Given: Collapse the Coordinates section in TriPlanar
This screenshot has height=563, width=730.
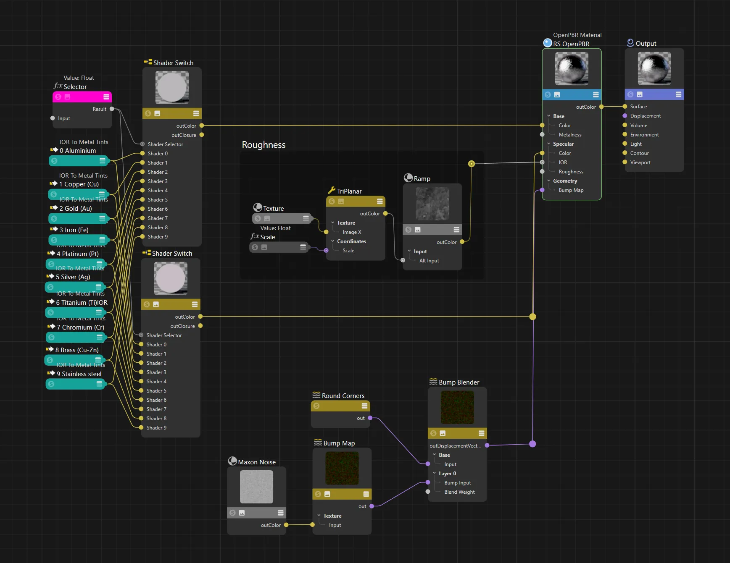Looking at the screenshot, I should coord(332,241).
